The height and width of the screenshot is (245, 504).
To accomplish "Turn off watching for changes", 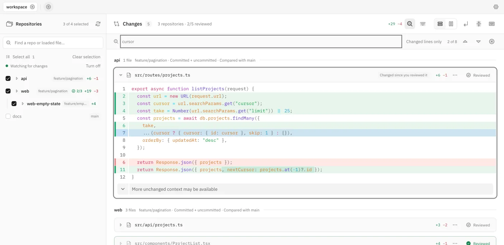I will [x=93, y=66].
